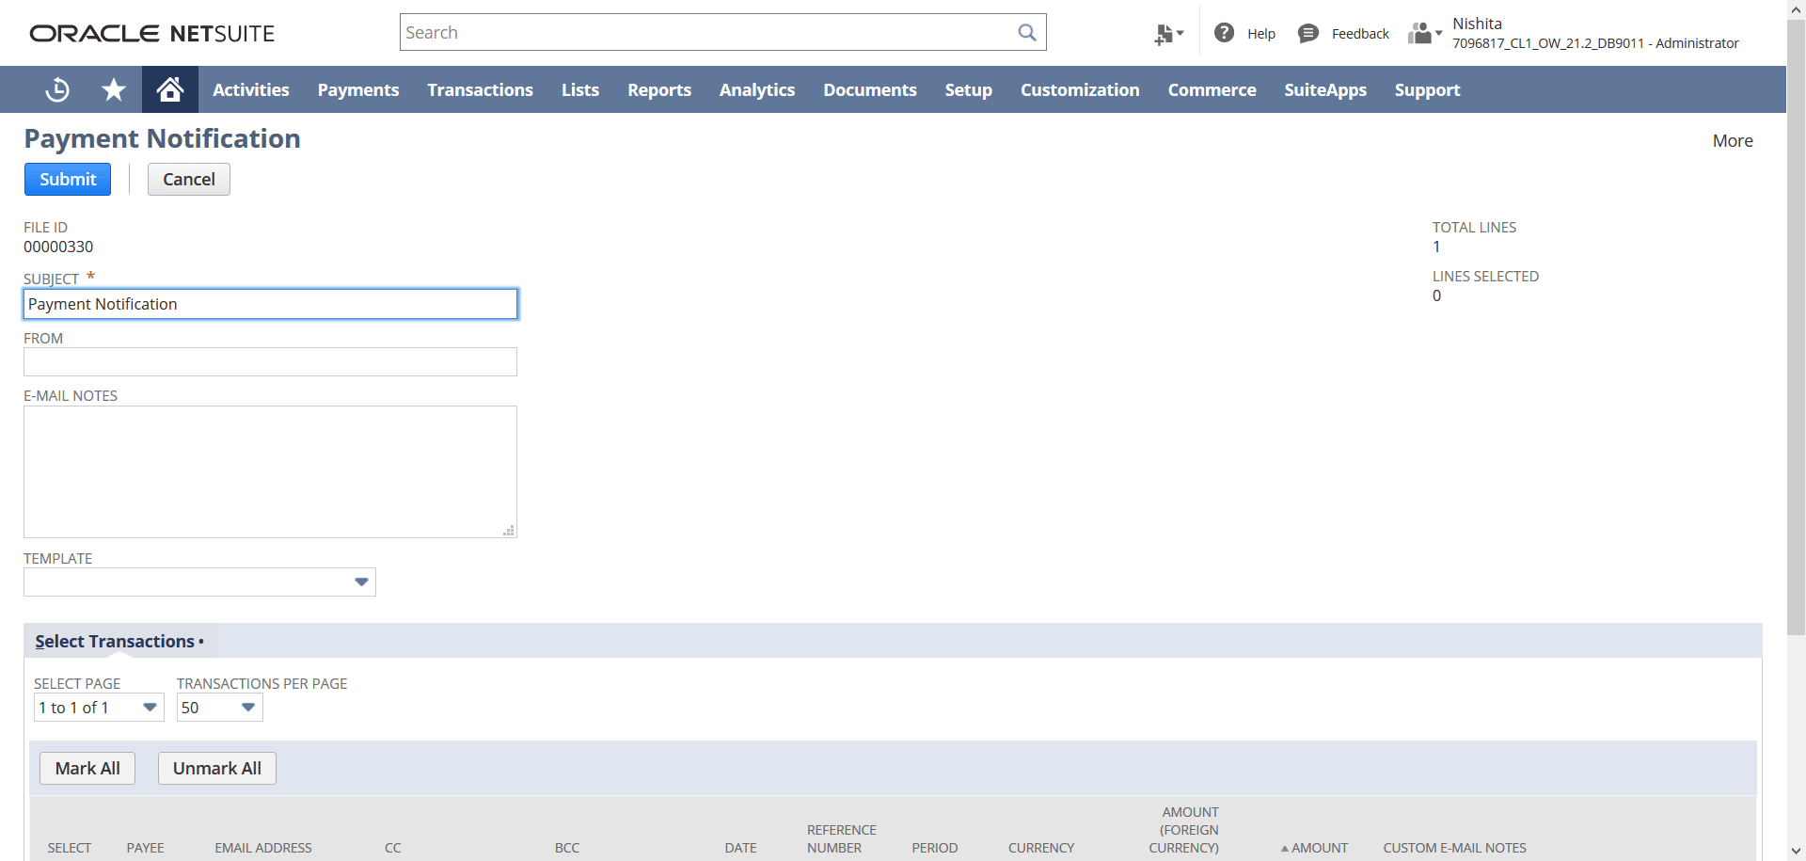This screenshot has width=1806, height=861.
Task: Expand the Template dropdown
Action: (361, 582)
